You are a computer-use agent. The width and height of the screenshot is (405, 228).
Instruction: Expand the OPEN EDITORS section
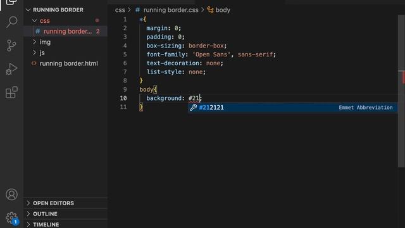coord(28,203)
